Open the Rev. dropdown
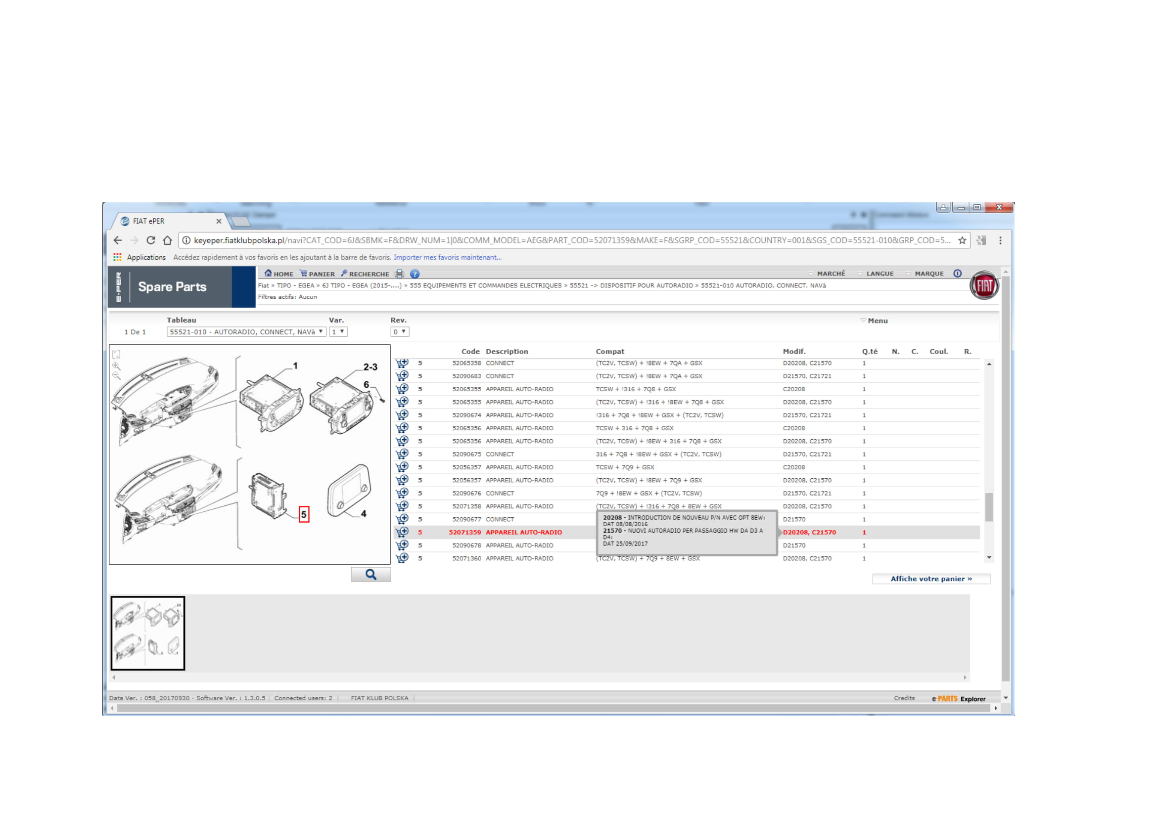The width and height of the screenshot is (1157, 818). [400, 332]
